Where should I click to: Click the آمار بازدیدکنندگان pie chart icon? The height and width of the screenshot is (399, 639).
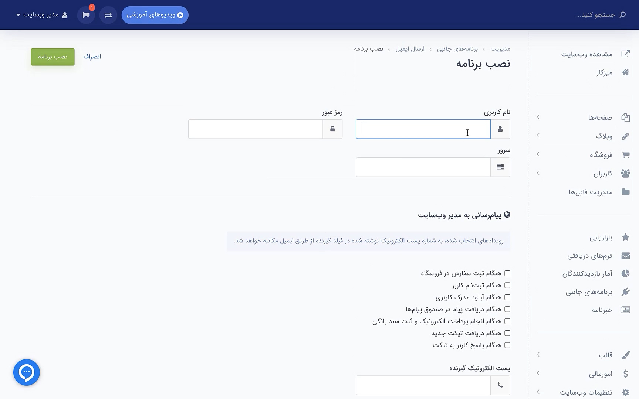[625, 273]
